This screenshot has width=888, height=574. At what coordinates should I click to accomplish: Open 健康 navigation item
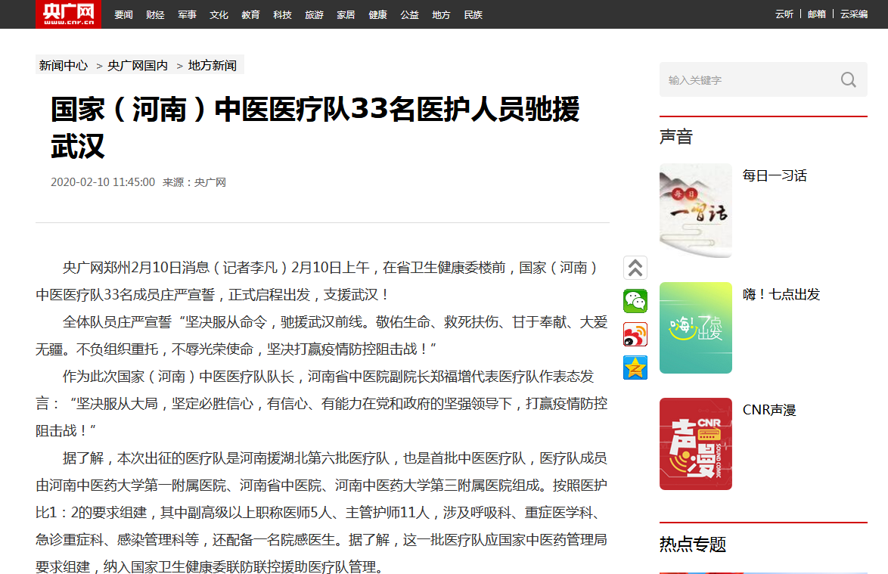(377, 14)
